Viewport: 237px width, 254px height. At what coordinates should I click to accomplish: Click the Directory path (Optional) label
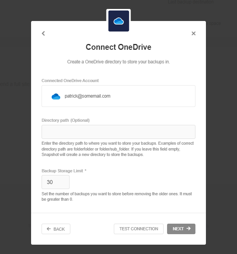click(66, 120)
